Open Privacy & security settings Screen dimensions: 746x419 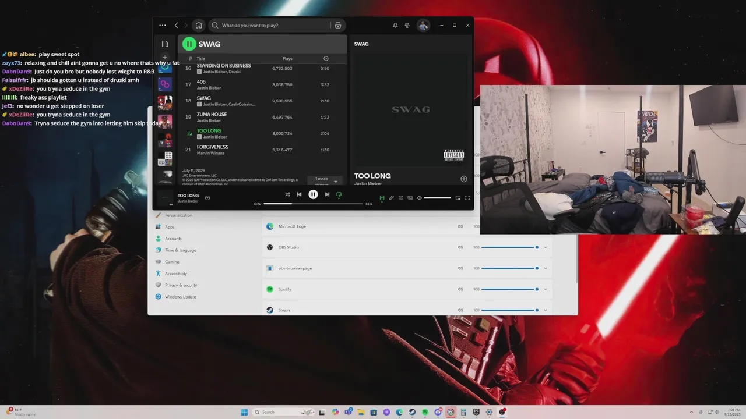181,285
